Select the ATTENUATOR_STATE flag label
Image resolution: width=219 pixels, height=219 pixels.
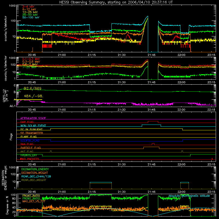coord(33,118)
